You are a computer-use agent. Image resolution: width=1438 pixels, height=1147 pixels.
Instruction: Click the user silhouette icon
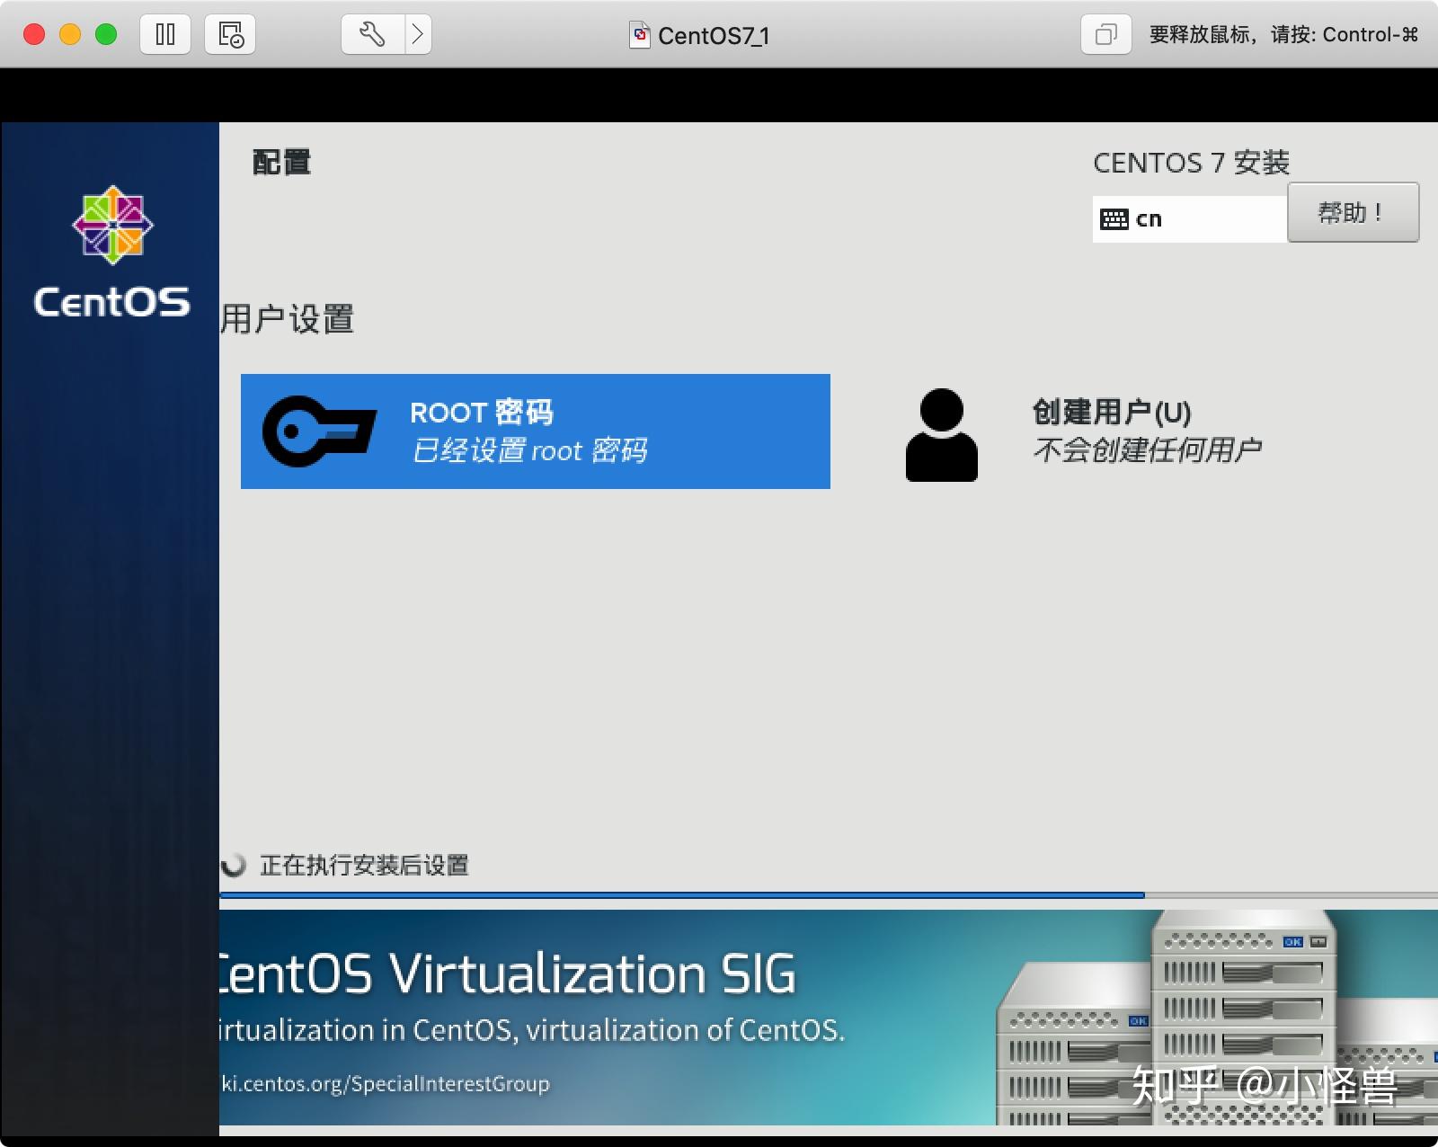[941, 434]
